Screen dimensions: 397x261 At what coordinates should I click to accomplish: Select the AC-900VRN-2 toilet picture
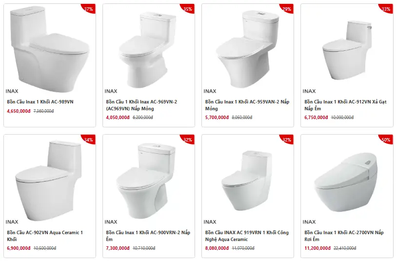click(x=149, y=176)
